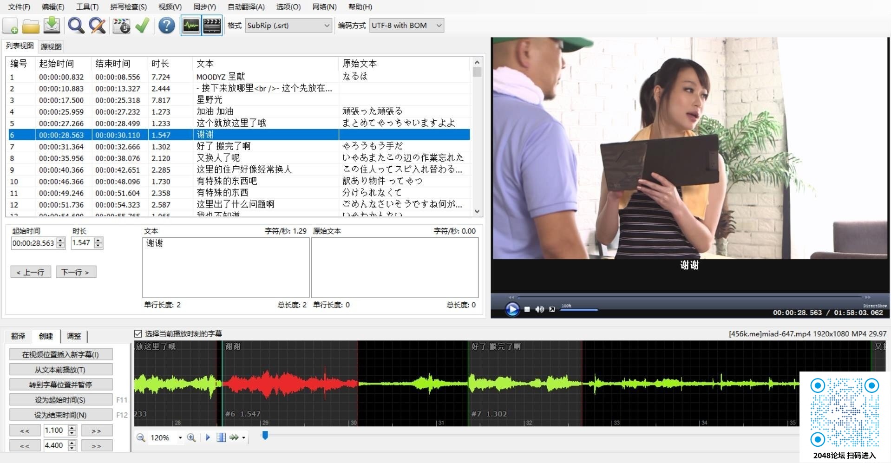
Task: Open the 选项(O) menu
Action: click(x=288, y=7)
